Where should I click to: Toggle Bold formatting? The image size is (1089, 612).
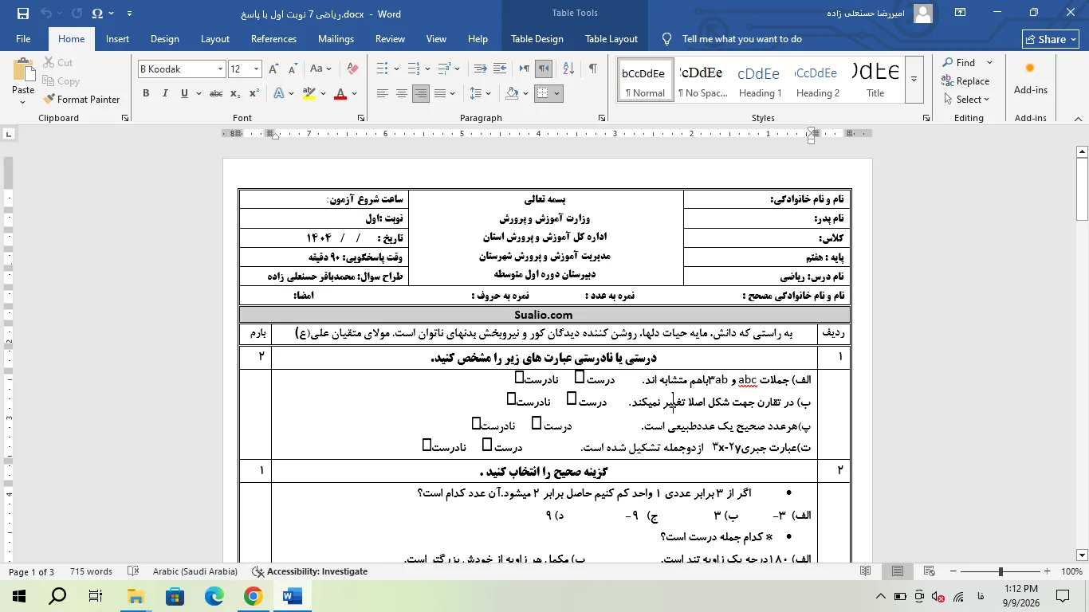click(x=146, y=93)
